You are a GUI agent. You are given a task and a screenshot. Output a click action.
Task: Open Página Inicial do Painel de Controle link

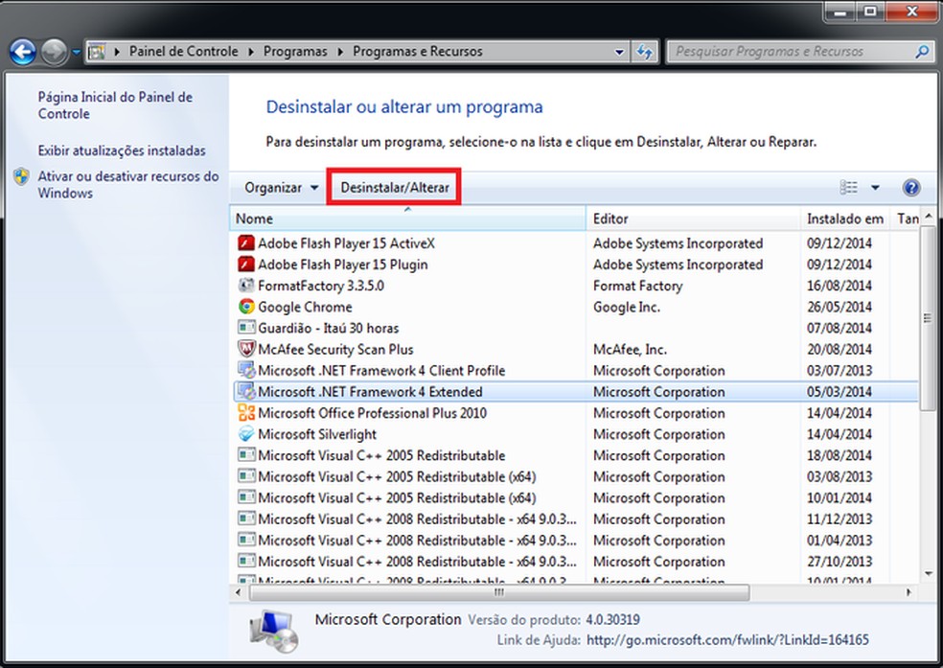[115, 105]
